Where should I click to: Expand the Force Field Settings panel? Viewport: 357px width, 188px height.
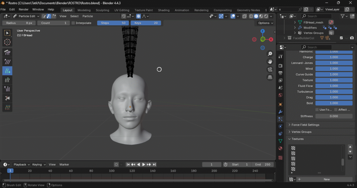(x=305, y=125)
